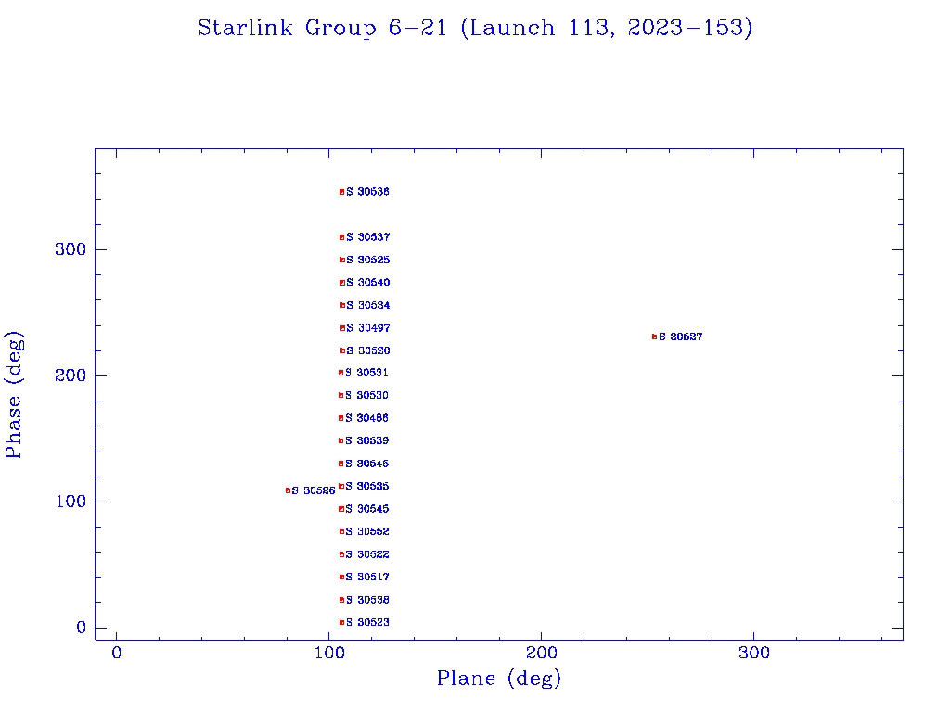Select the red marker for S 30497
The width and height of the screenshot is (950, 712).
[342, 328]
